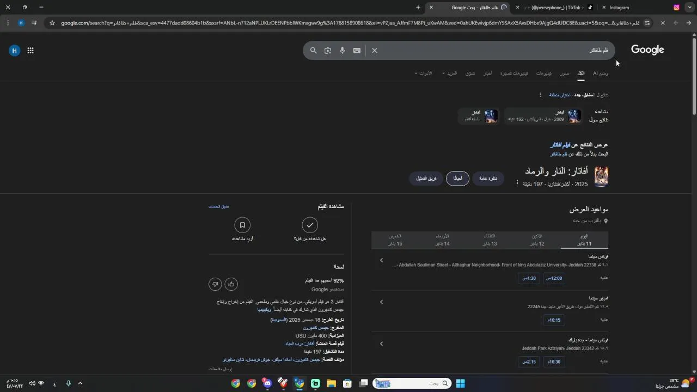Open Task View in the taskbar
The image size is (697, 392).
(x=364, y=383)
